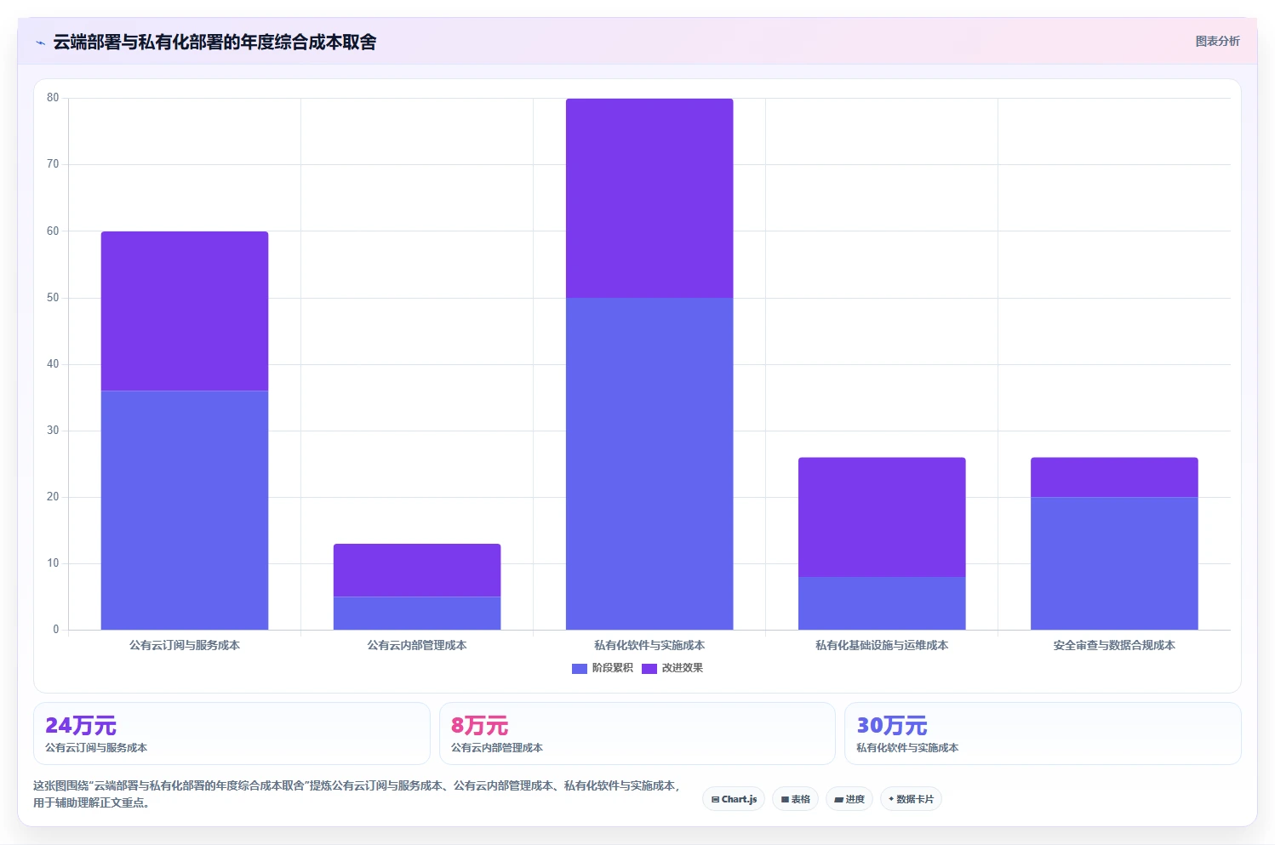Click the Chart.js tag
This screenshot has width=1275, height=845.
734,799
